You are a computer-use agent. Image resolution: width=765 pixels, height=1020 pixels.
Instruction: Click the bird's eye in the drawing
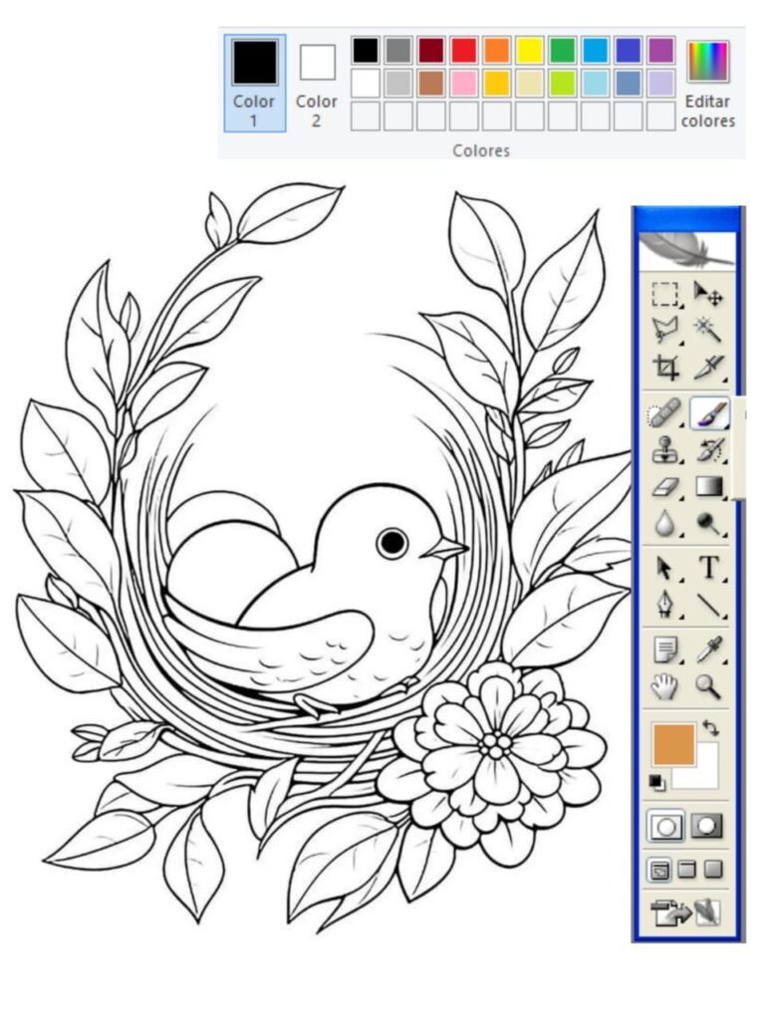coord(392,542)
